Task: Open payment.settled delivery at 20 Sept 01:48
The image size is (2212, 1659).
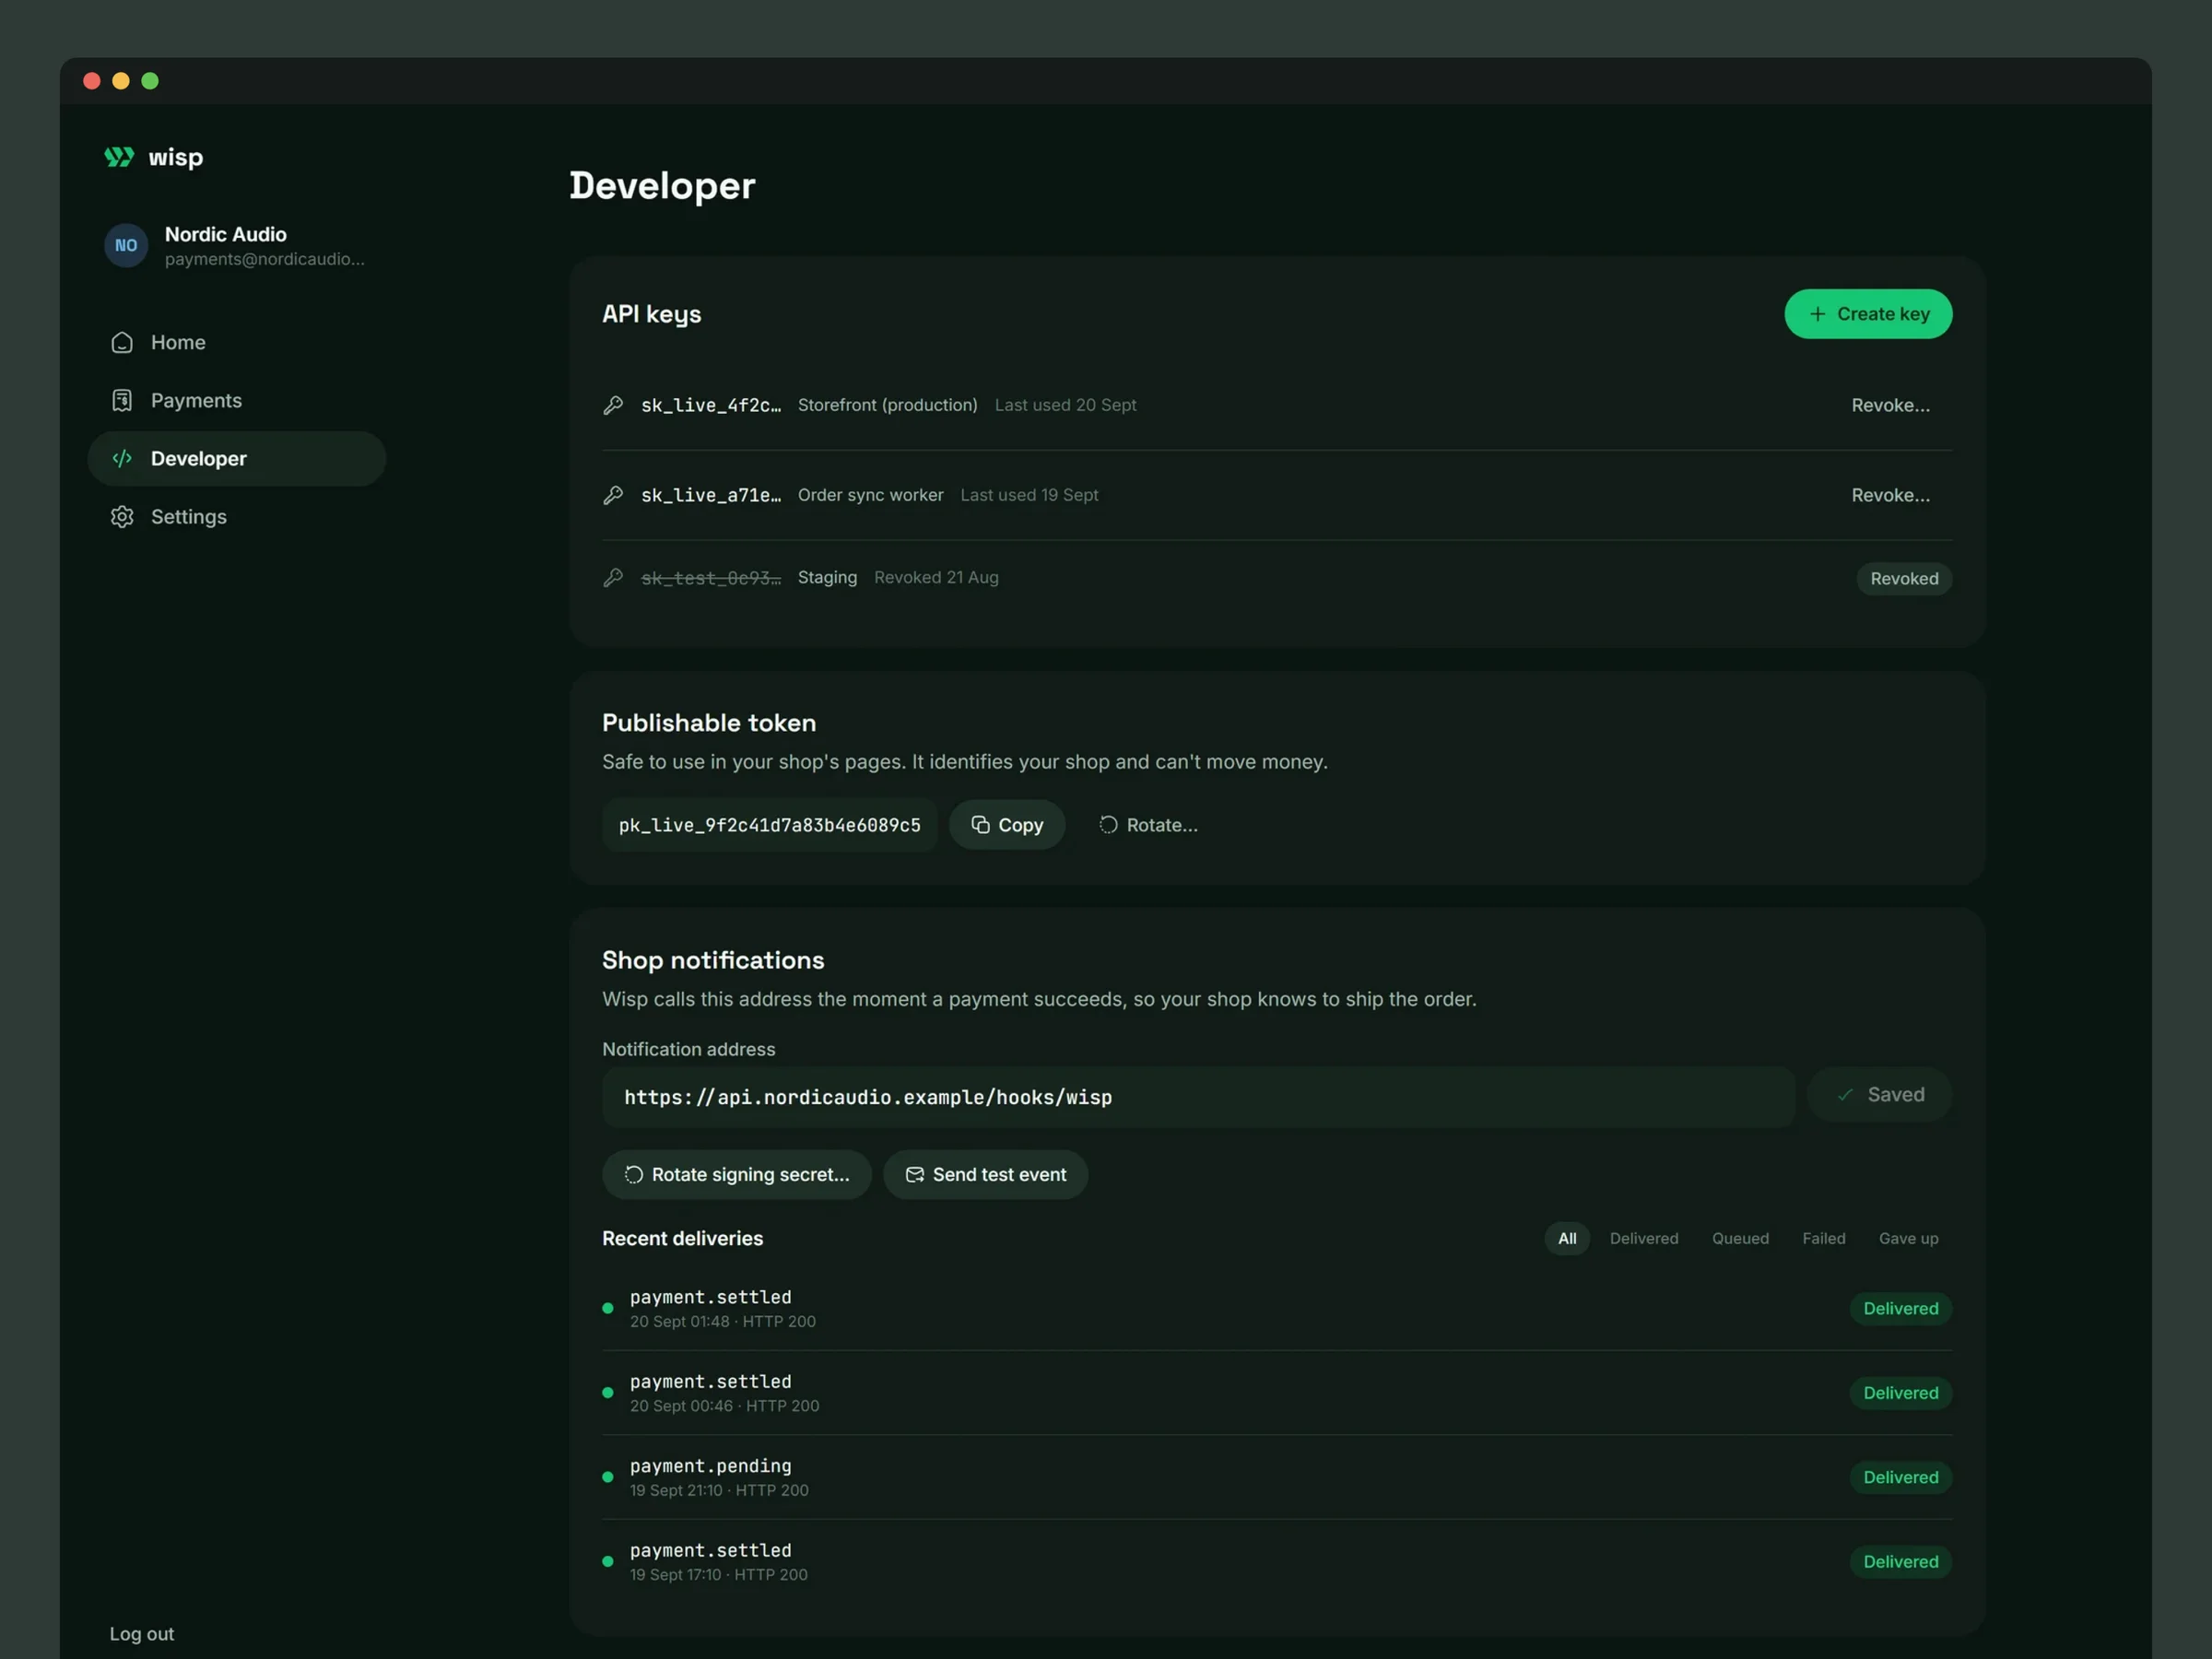Action: (1277, 1309)
